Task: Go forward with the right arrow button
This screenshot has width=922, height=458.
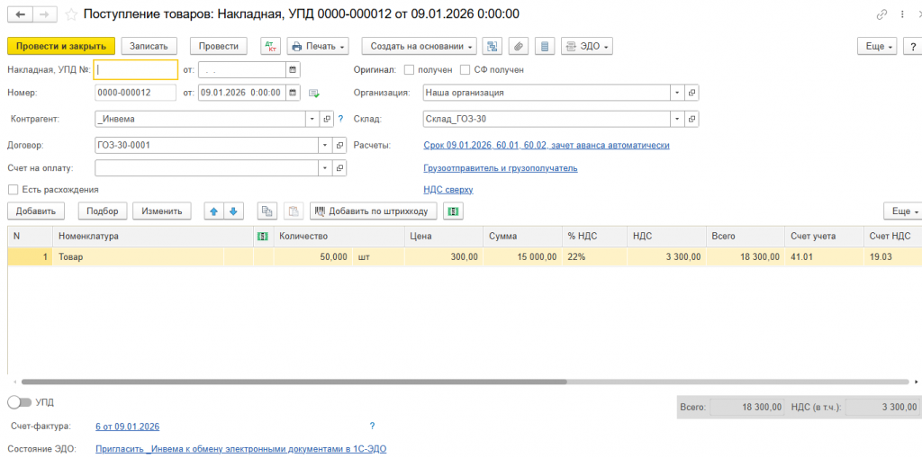Action: point(45,14)
